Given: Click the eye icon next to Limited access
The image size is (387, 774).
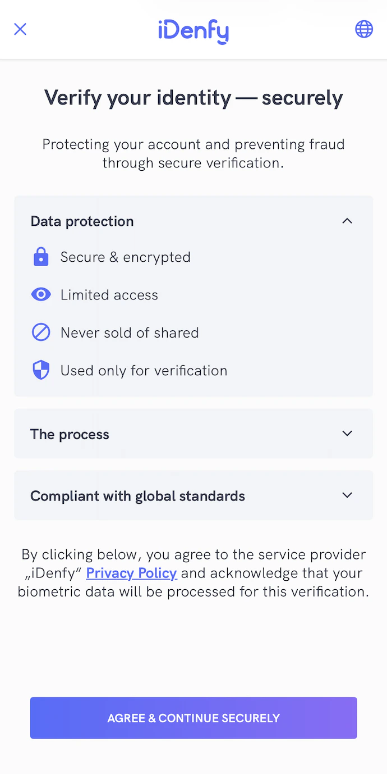Looking at the screenshot, I should (41, 294).
